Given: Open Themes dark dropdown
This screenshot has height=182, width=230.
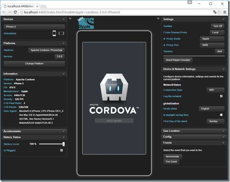Looking at the screenshot, I should (220, 51).
